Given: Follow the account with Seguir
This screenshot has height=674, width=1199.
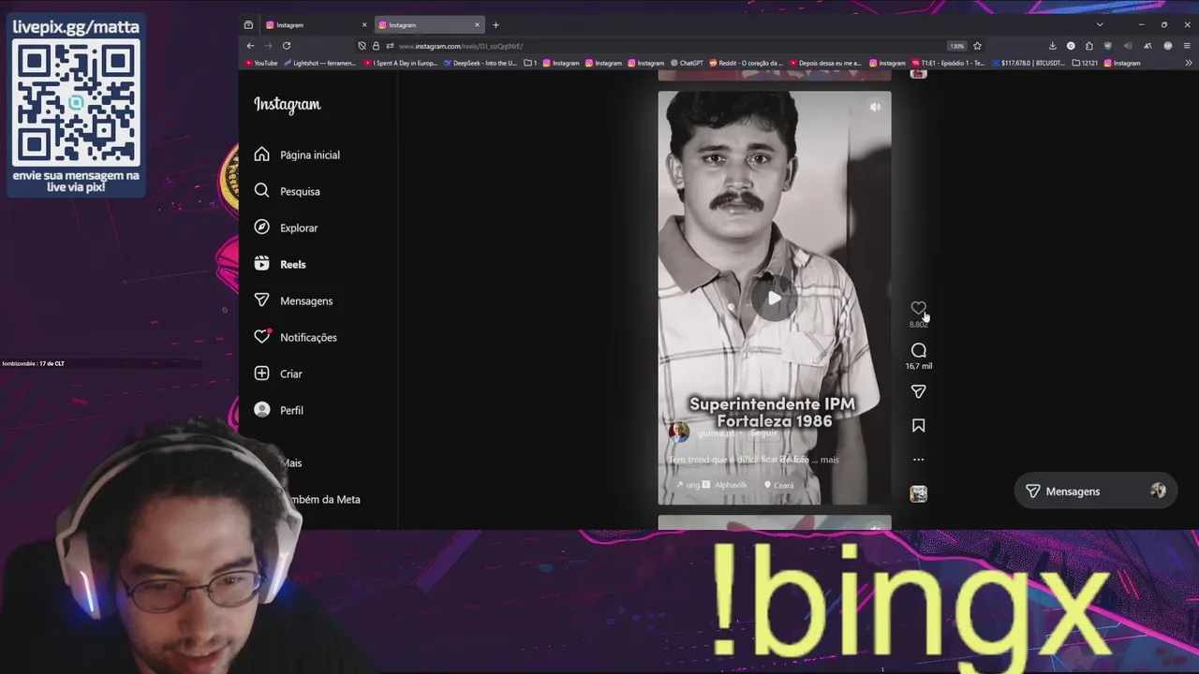Looking at the screenshot, I should point(763,433).
